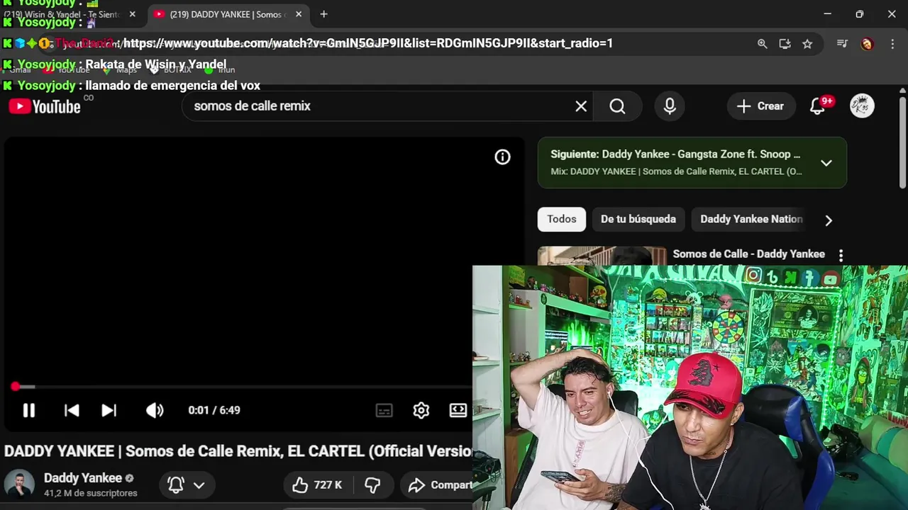Toggle theater mode

pos(458,410)
